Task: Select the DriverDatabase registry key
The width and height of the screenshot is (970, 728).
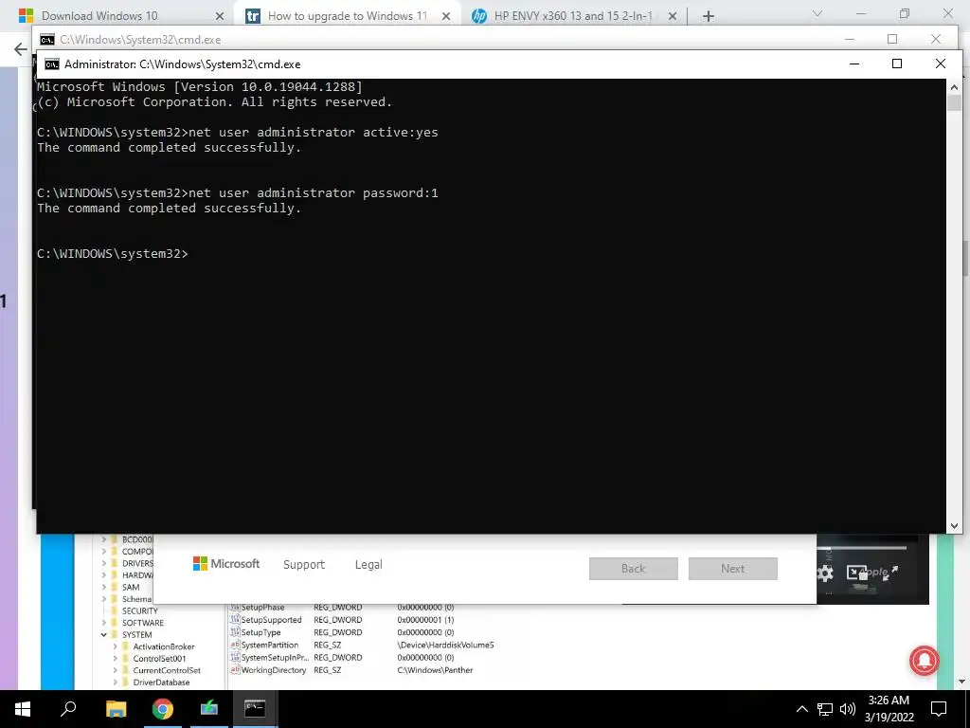Action: (x=161, y=682)
